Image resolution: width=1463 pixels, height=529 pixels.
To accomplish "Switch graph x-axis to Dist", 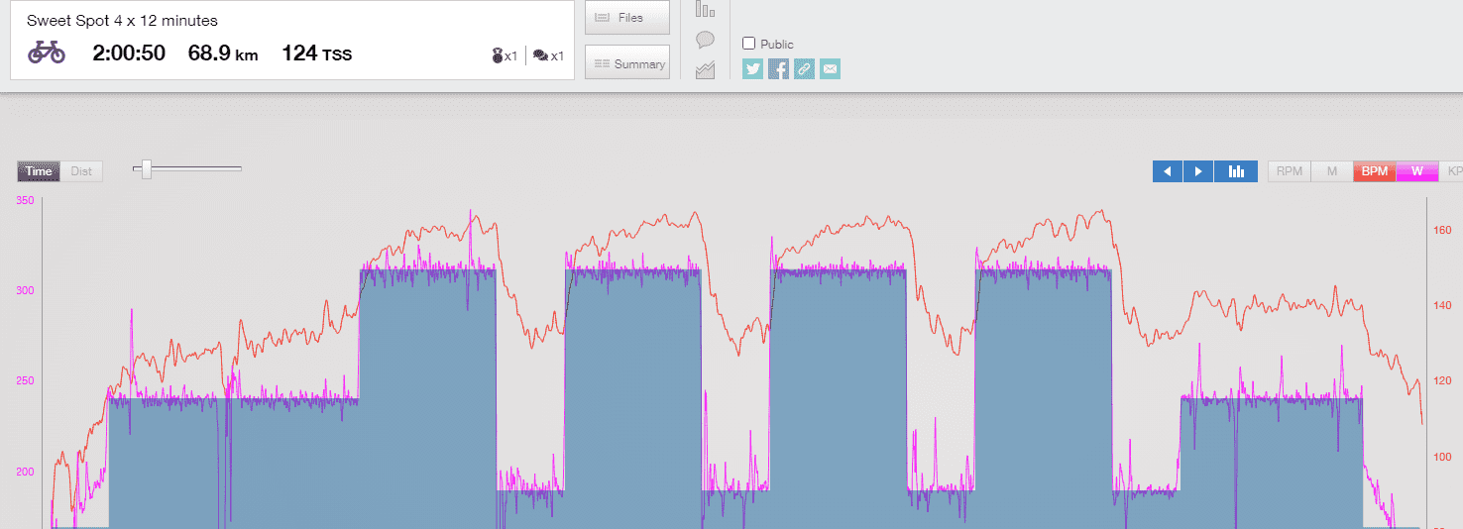I will click(81, 171).
